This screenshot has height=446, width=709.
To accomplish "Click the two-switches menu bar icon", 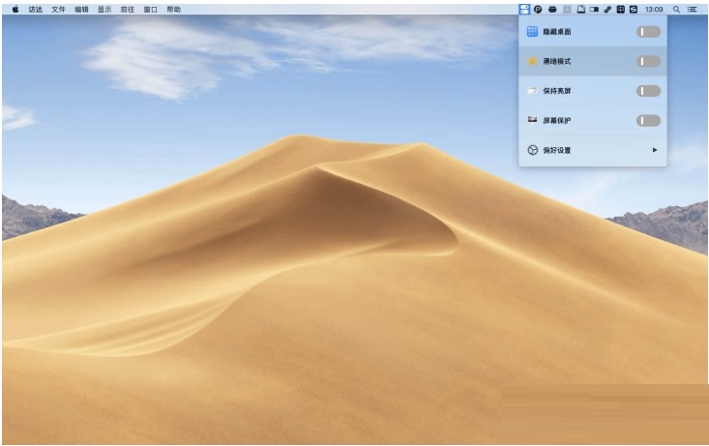I will coord(524,9).
